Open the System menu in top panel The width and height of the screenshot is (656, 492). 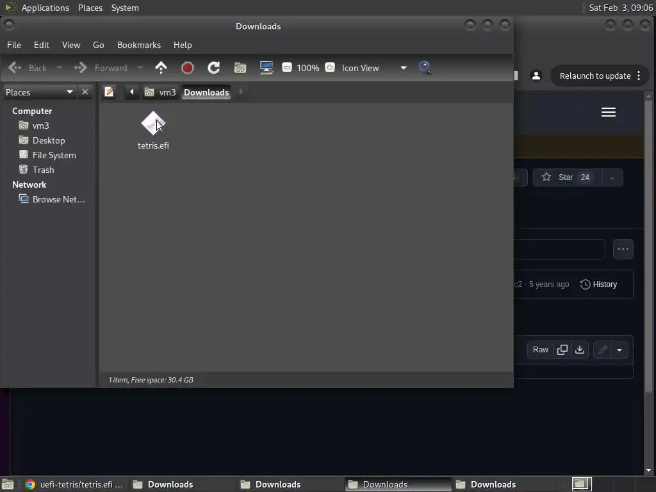tap(125, 8)
